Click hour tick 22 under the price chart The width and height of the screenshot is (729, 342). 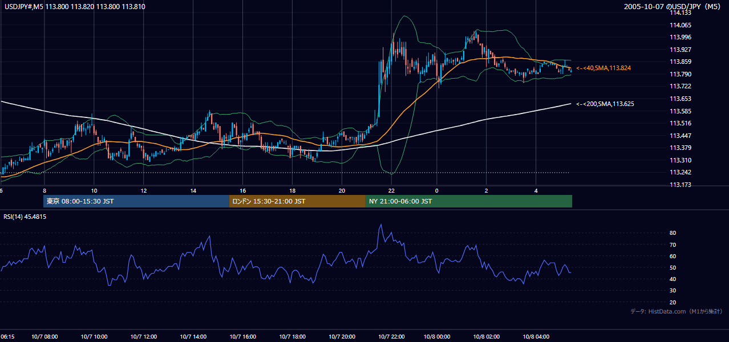pyautogui.click(x=391, y=190)
